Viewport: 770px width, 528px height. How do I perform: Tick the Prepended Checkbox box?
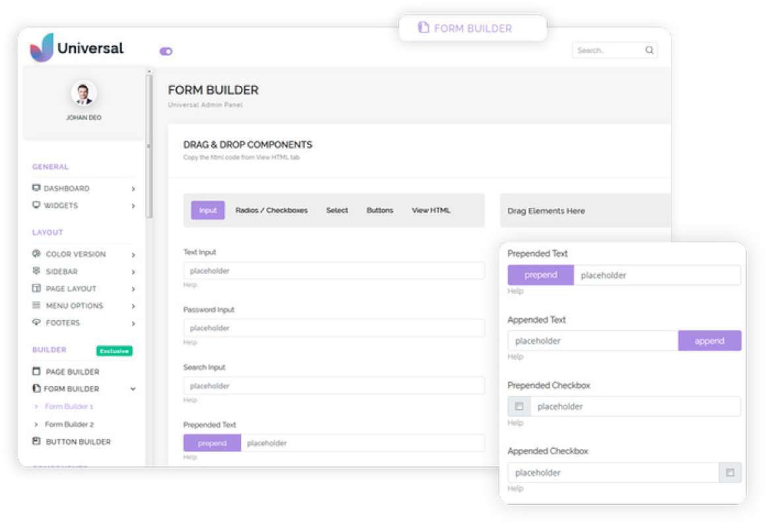pos(519,407)
